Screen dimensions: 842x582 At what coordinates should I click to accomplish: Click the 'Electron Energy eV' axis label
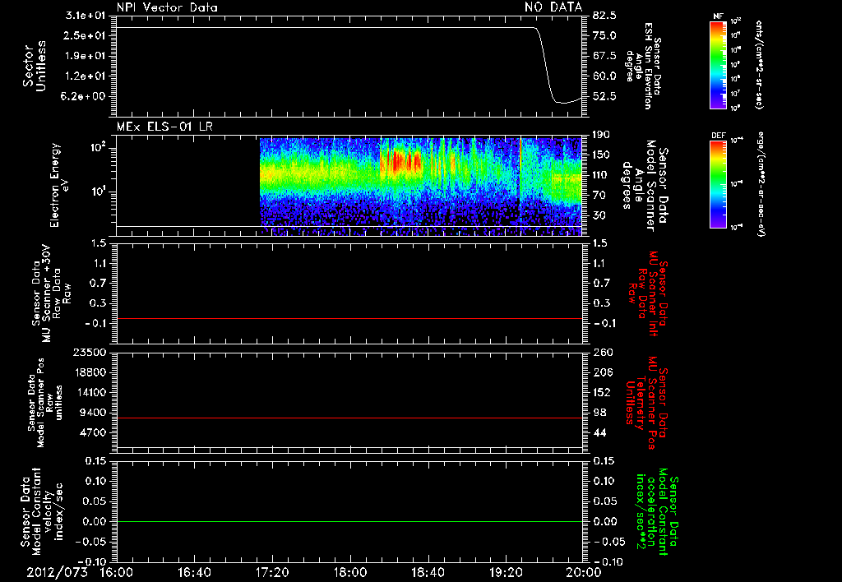coord(59,185)
